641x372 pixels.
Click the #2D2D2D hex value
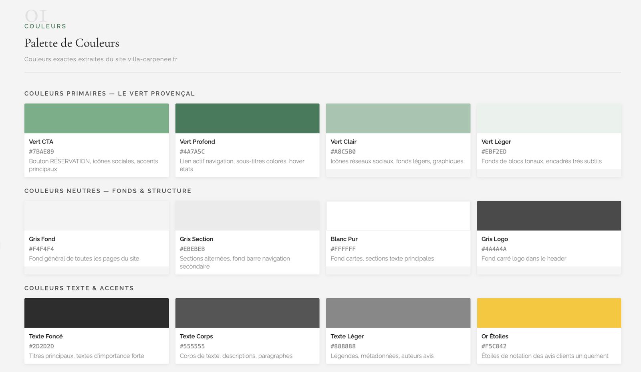(x=41, y=346)
